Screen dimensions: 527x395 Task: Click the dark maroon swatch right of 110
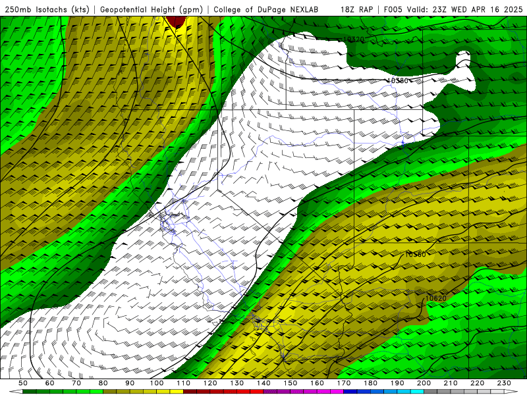[x=190, y=392]
